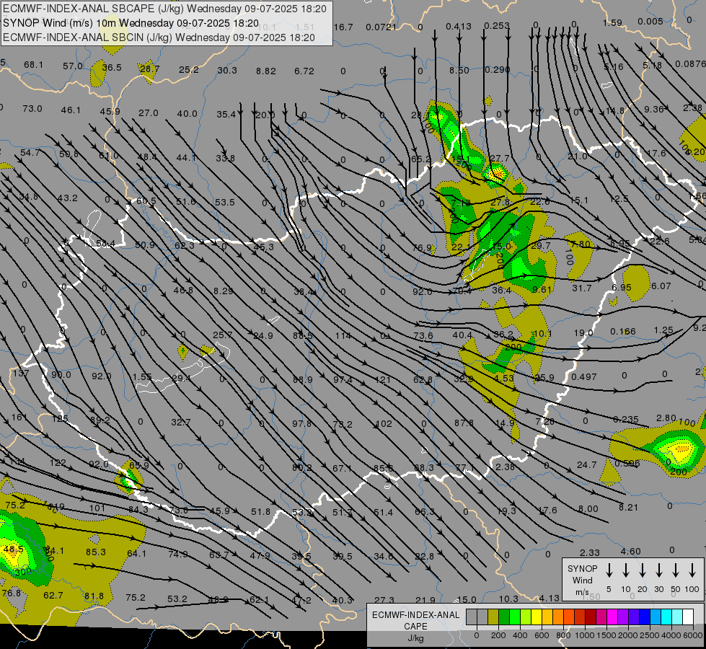The image size is (706, 649).
Task: Pick the olive swatch in CAPE legend
Action: click(493, 617)
